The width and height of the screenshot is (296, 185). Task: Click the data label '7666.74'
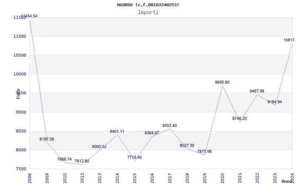(x=64, y=159)
